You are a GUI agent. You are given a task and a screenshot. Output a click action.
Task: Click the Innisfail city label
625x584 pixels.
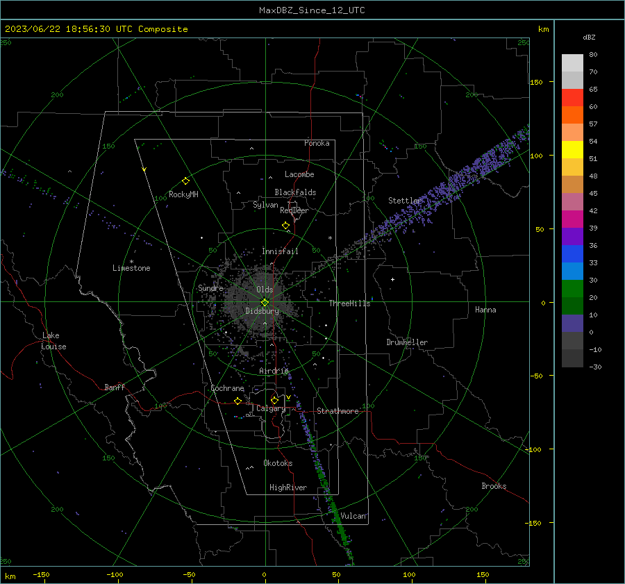280,251
